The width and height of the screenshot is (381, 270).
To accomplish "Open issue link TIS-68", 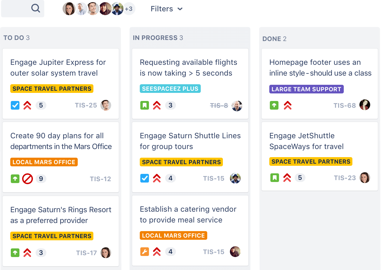I will tap(345, 106).
